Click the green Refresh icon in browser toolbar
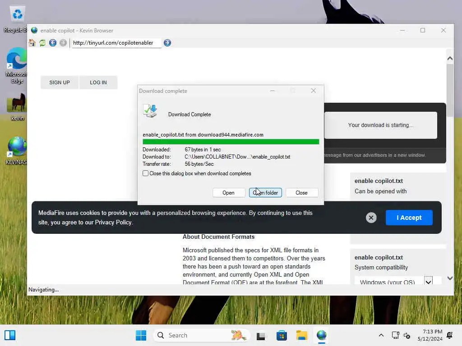The image size is (462, 346). 42,43
